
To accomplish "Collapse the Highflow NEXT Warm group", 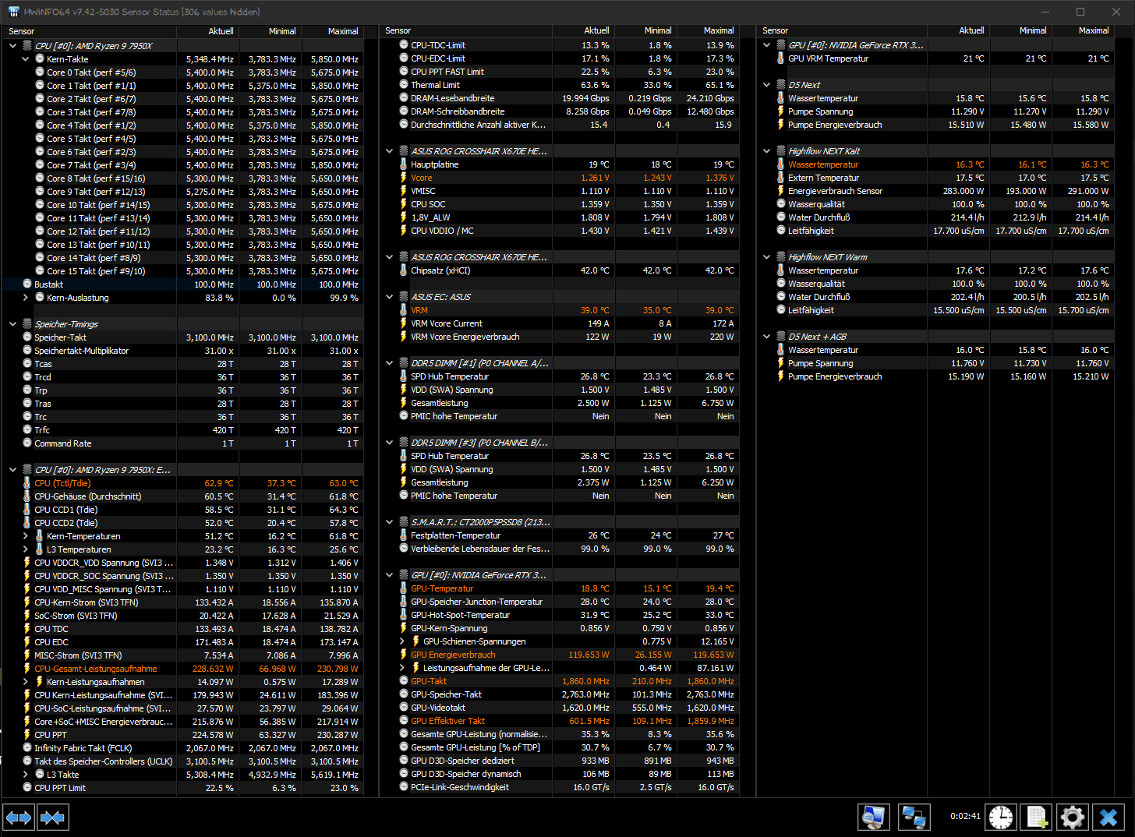I will click(766, 257).
